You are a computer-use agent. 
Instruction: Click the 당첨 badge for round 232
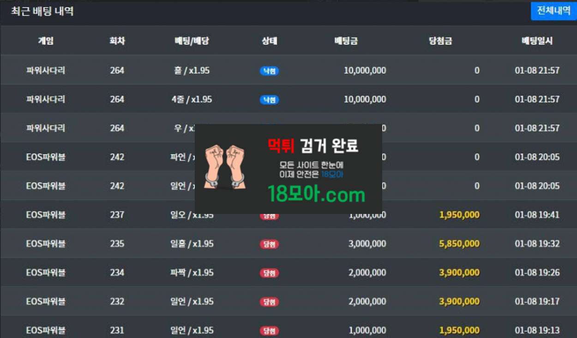(269, 302)
